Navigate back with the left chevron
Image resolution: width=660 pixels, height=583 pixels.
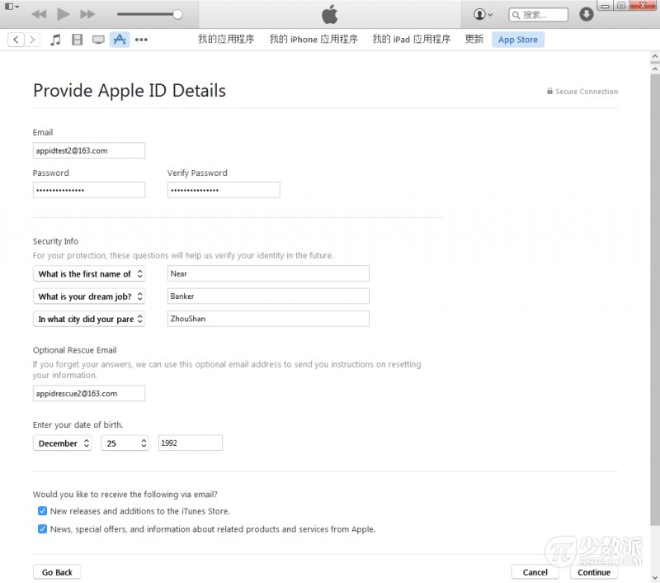(16, 40)
